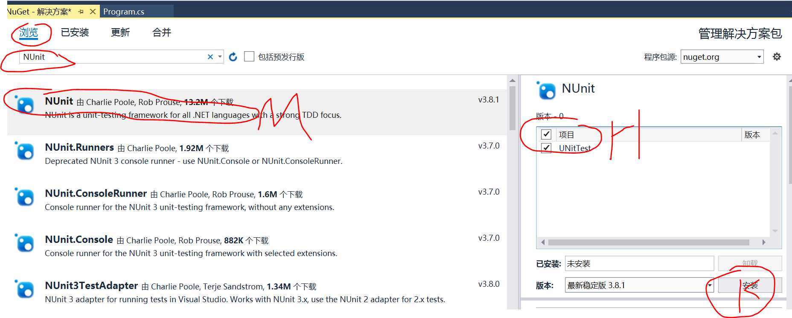Click the v3.8.0 version of NUnit3TestAdapter

tap(489, 284)
